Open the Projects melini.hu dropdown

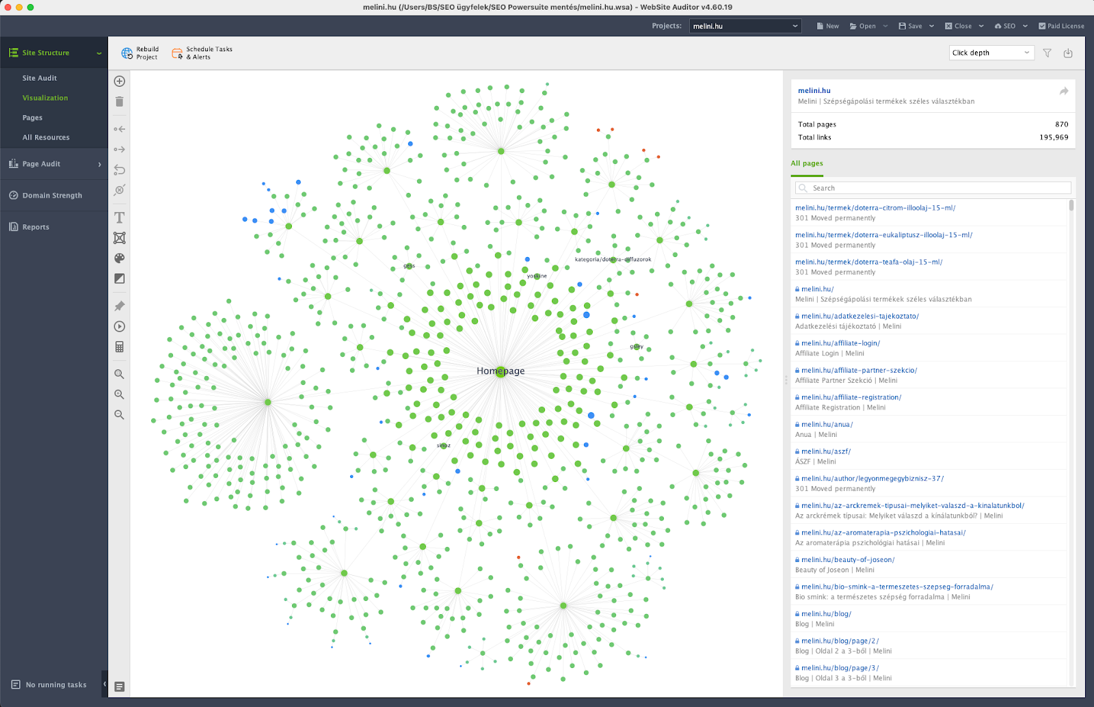point(745,26)
